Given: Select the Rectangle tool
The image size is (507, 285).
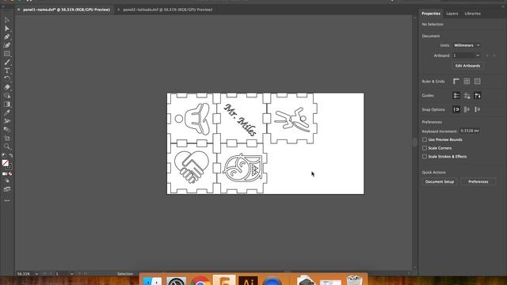Looking at the screenshot, I should click(7, 54).
